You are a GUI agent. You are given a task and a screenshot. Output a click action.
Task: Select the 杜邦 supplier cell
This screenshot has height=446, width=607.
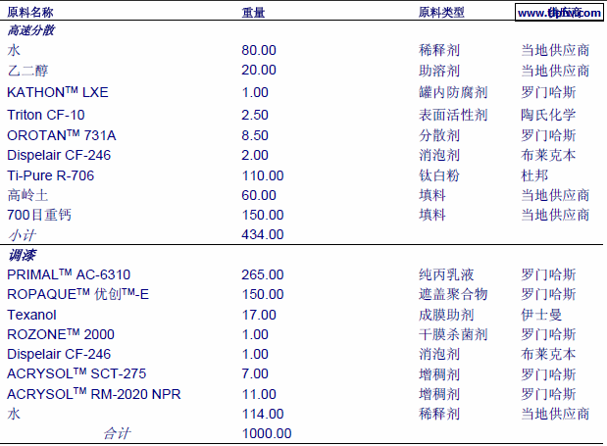534,174
